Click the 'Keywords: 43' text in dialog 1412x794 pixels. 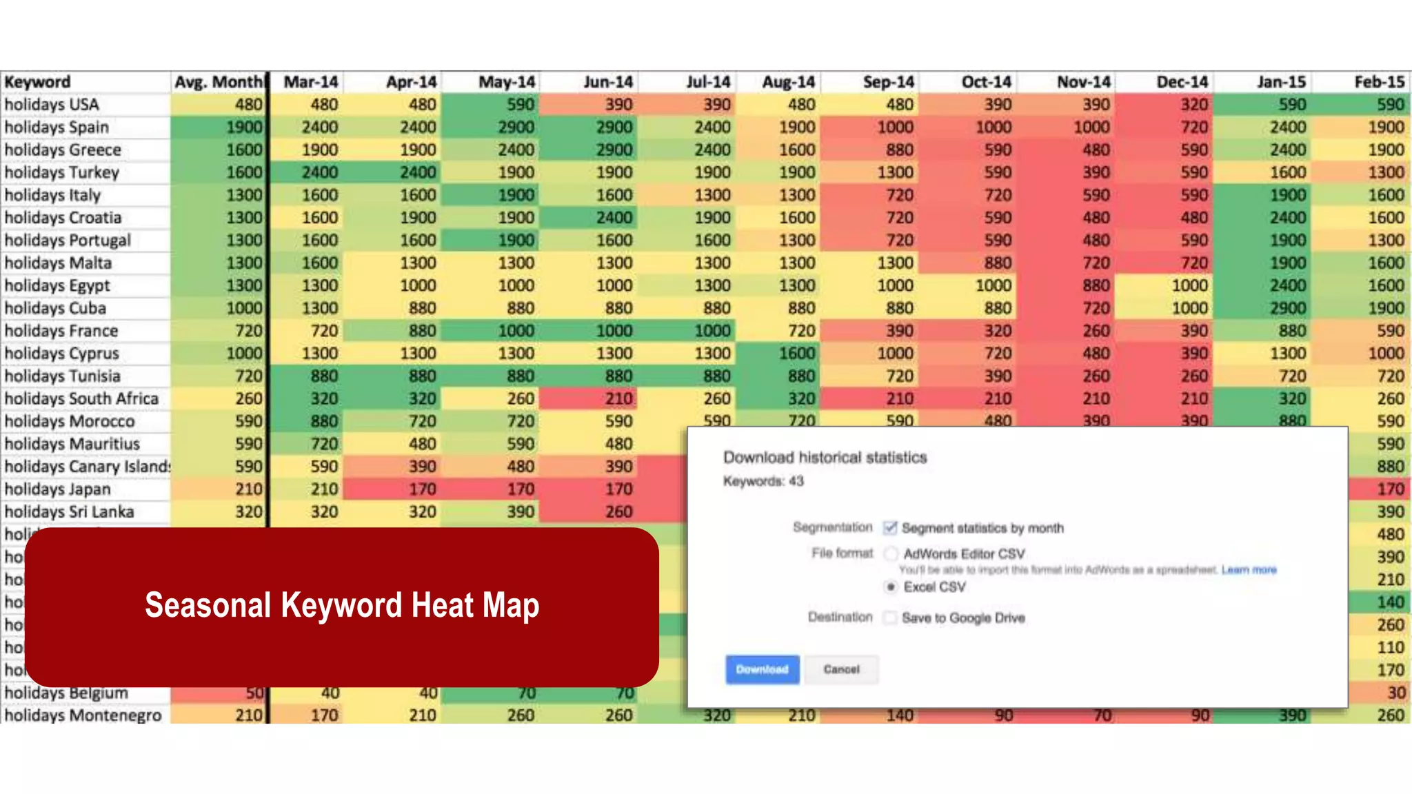coord(763,481)
